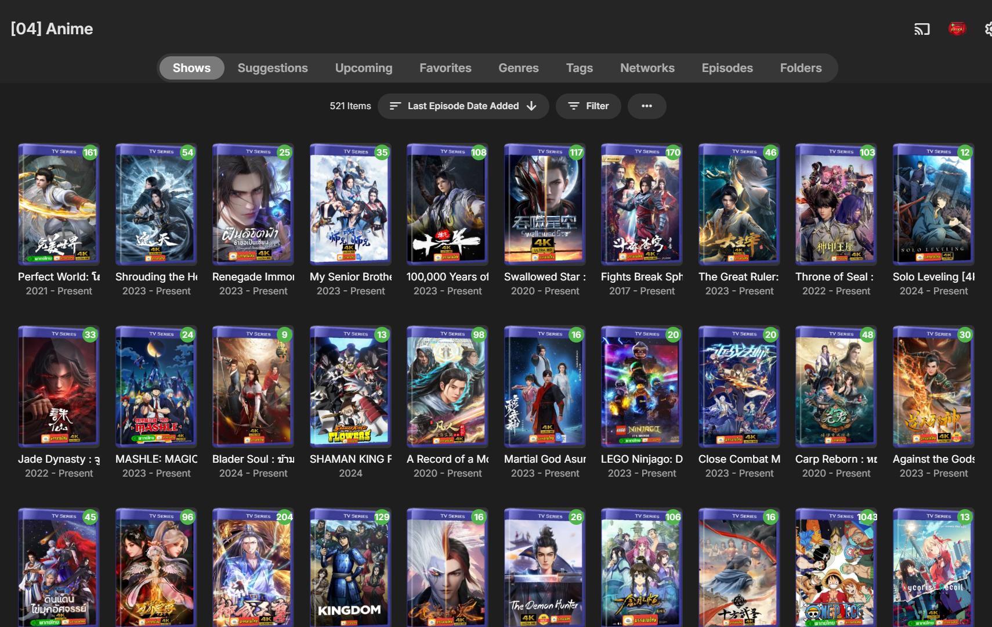Open the Upcoming tab
Screen dimensions: 992x627
pos(364,68)
